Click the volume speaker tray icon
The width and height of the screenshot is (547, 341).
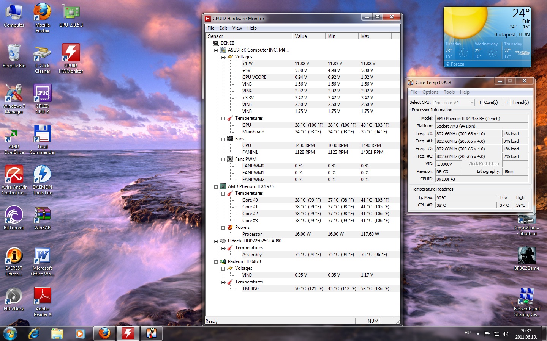506,334
